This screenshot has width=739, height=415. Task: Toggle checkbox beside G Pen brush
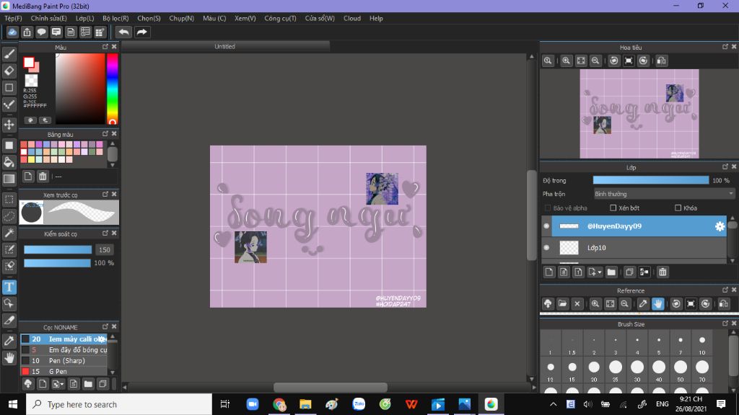pos(25,371)
